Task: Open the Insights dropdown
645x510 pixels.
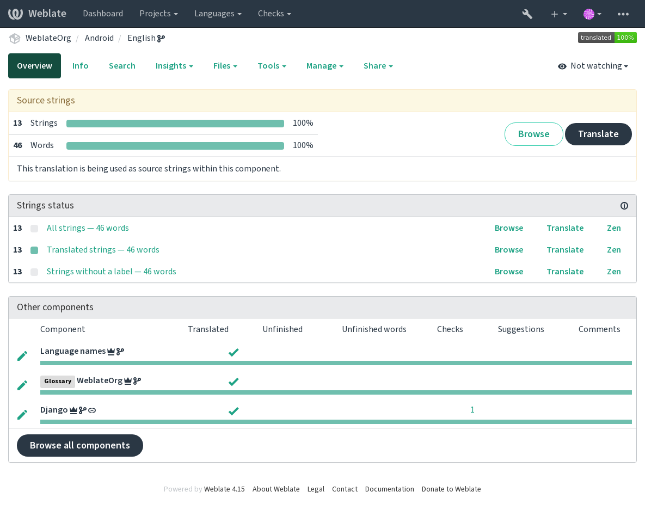Action: 174,66
